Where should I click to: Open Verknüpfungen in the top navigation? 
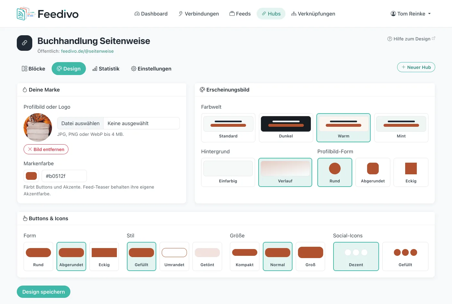313,14
